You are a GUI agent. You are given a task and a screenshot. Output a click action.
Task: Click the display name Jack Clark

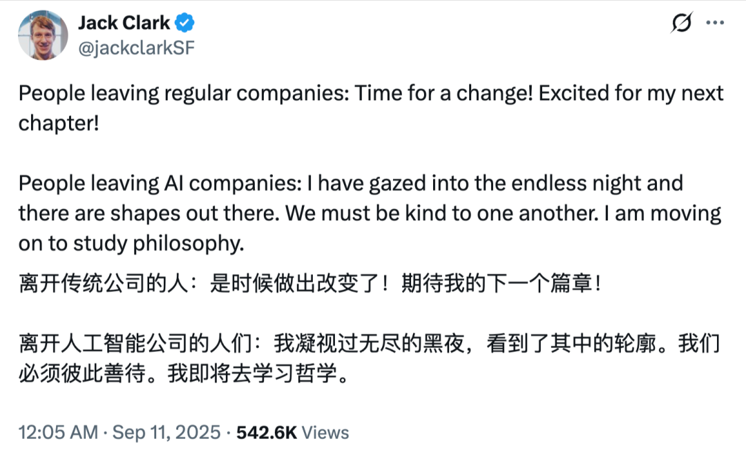[x=124, y=23]
